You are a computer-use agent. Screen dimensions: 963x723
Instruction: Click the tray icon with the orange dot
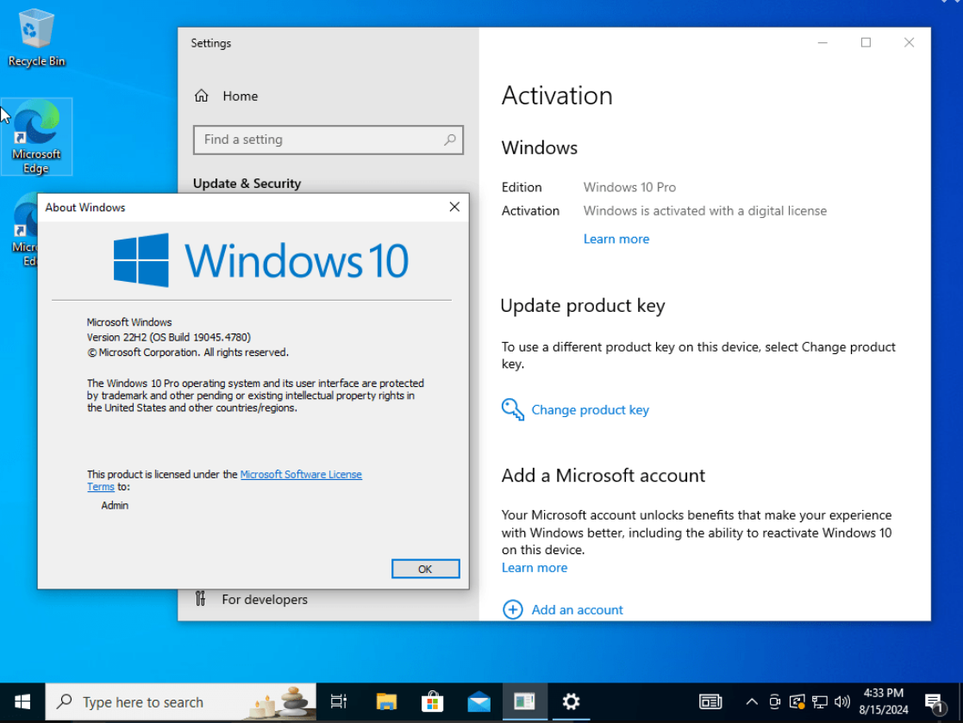point(797,702)
